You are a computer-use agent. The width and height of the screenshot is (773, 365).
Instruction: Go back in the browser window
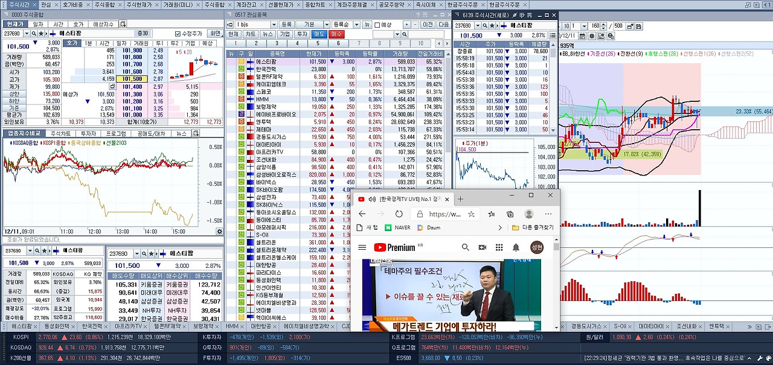pyautogui.click(x=362, y=214)
